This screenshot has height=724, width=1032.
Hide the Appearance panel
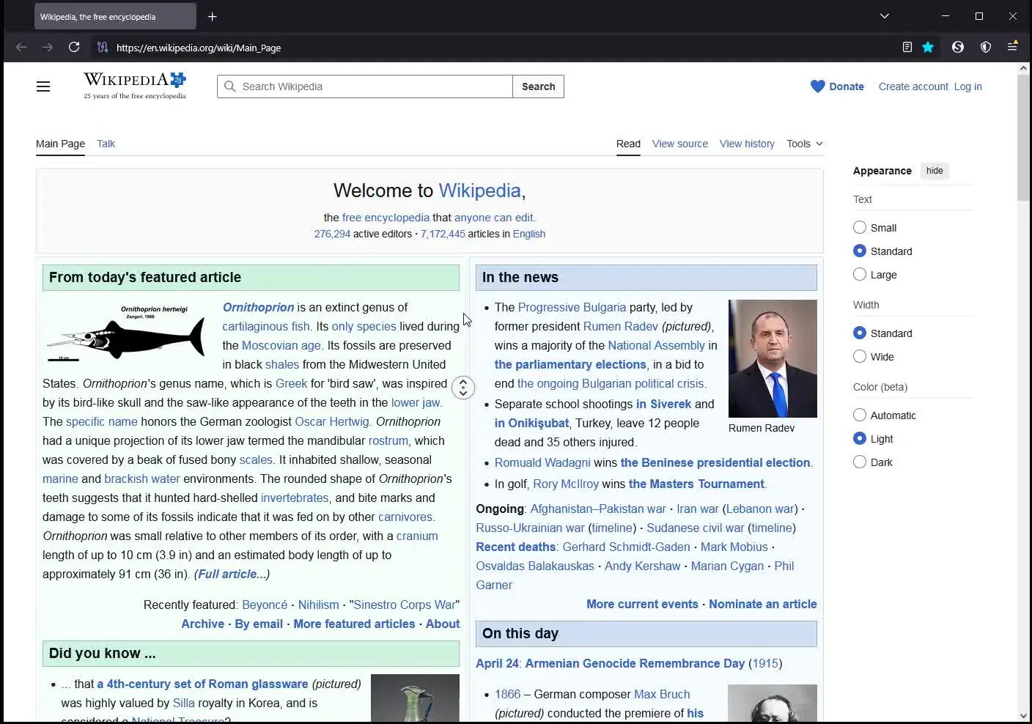click(935, 171)
